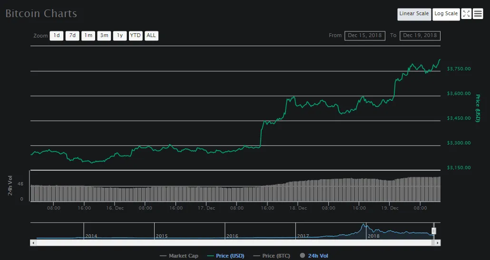Click the 2014 marker in navigator timeline
490x260 pixels.
tap(91, 236)
